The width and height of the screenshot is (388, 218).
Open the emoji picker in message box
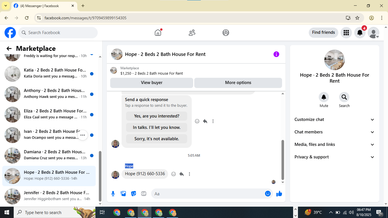(268, 194)
